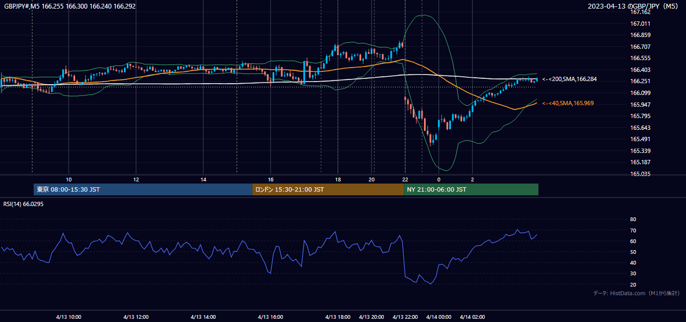This screenshot has width=686, height=322.
Task: Click the chart title '2023-04-13 のGBP/JPY (M5)'
Action: (x=633, y=6)
